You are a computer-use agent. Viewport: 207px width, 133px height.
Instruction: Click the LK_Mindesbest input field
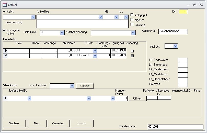tap(183, 70)
